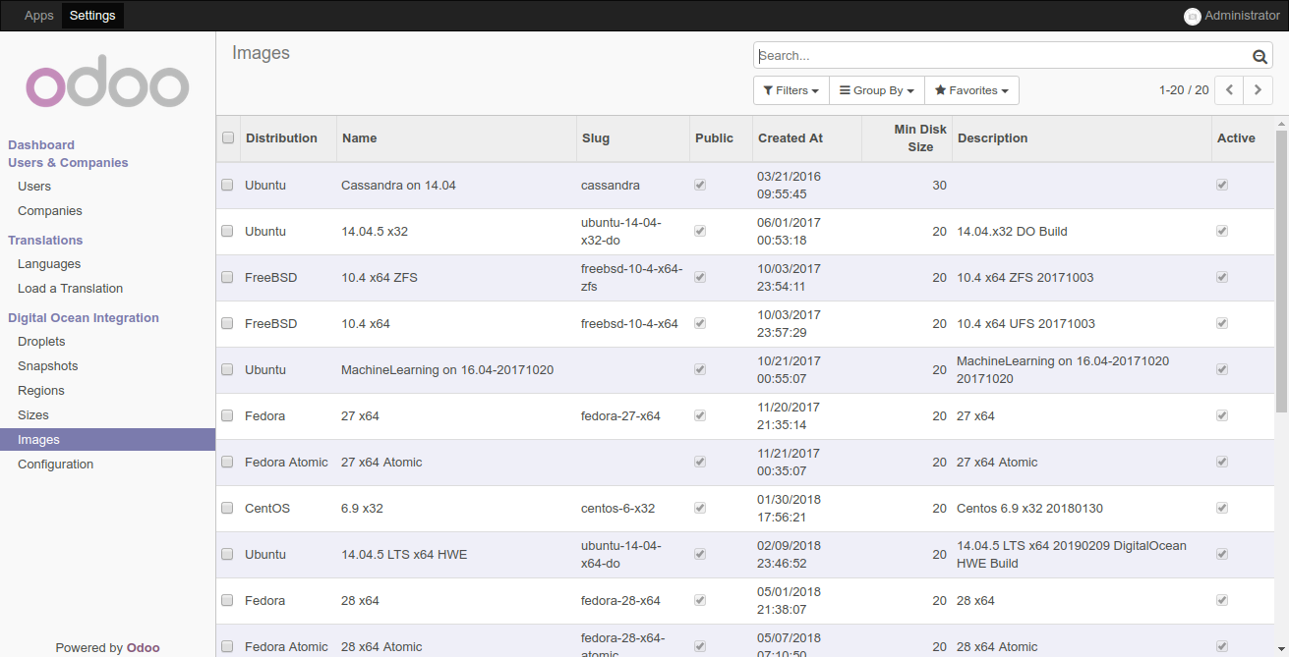This screenshot has width=1289, height=657.
Task: Open Sizes in the sidebar
Action: [33, 414]
